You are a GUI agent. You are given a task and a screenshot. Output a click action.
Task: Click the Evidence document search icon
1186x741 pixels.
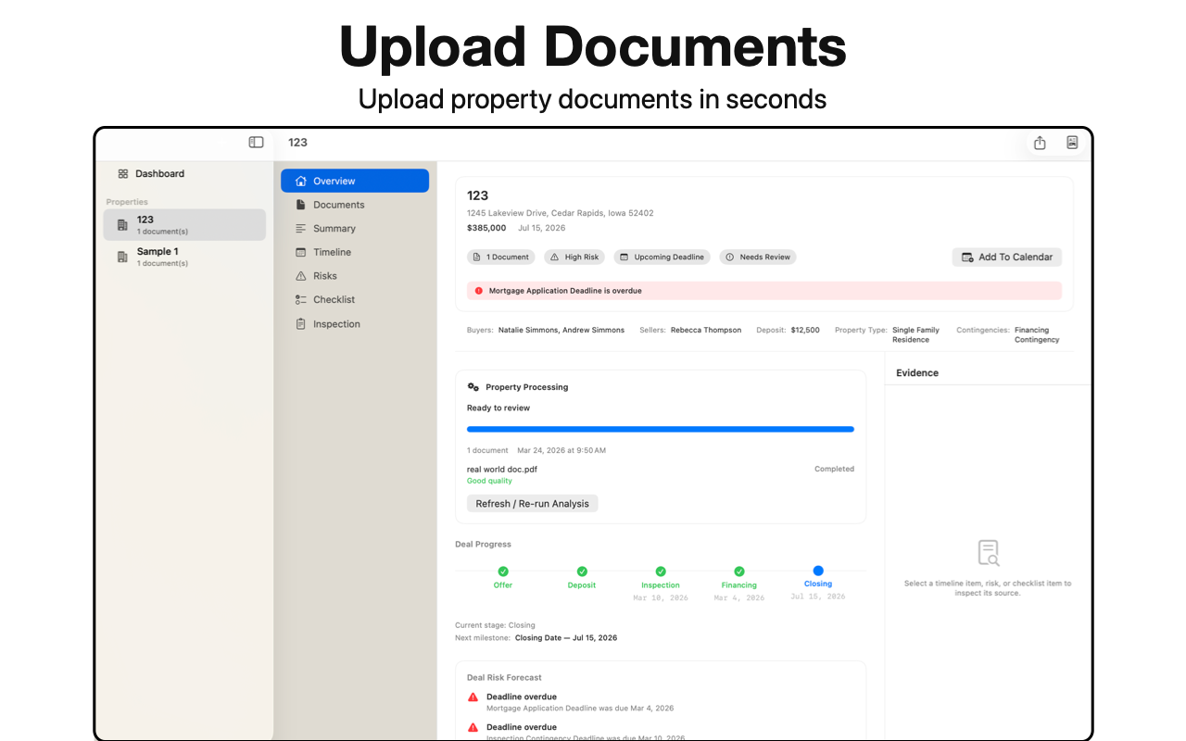pos(989,553)
